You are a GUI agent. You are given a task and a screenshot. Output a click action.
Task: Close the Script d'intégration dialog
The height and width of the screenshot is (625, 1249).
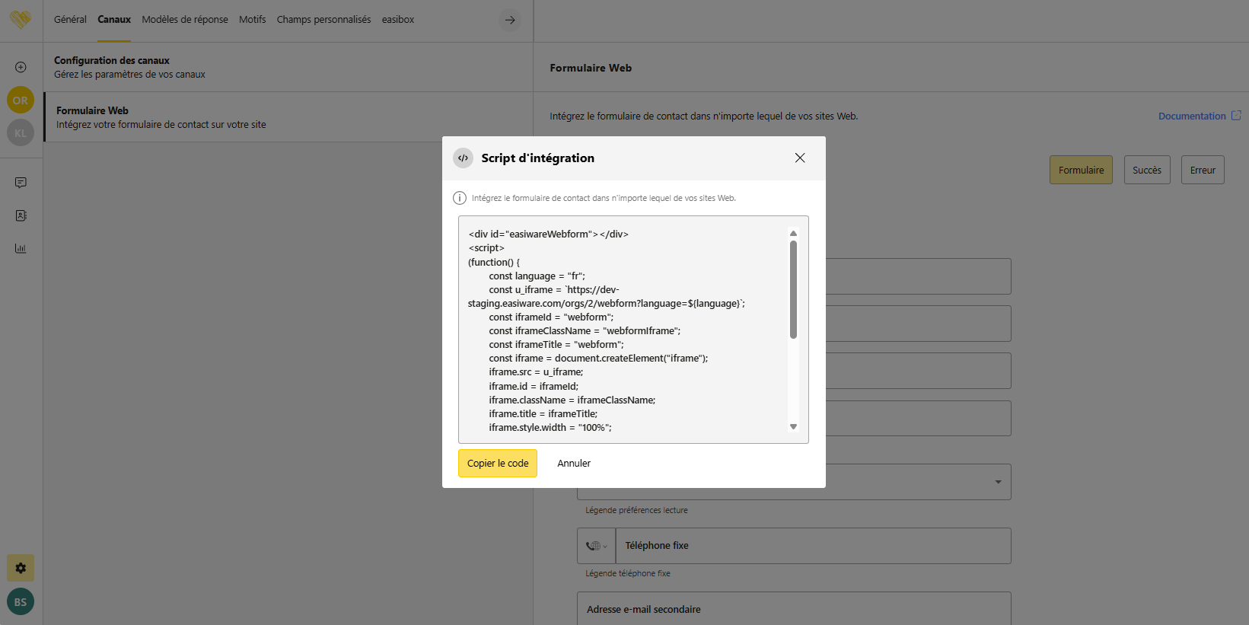tap(799, 158)
